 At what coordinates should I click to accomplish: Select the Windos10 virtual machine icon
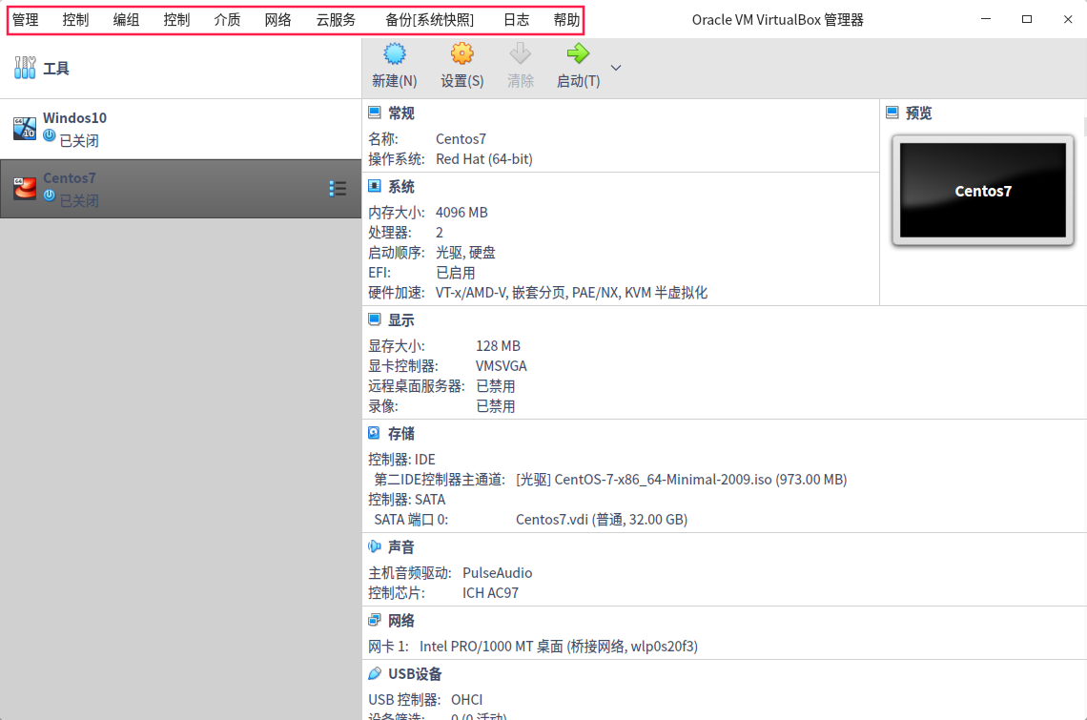(x=25, y=129)
